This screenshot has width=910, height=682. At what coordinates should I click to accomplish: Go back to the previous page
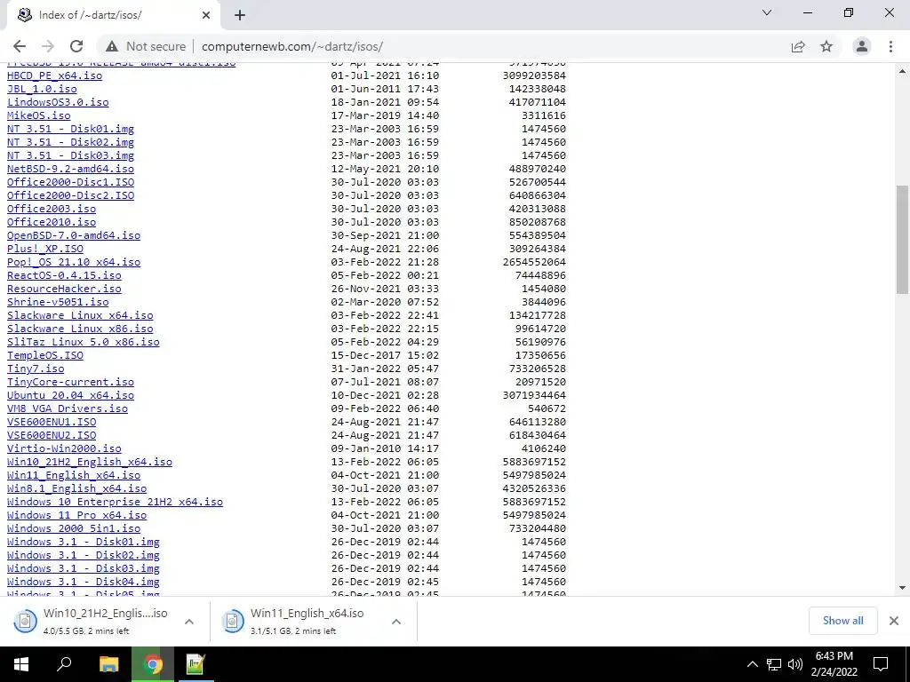coord(20,46)
